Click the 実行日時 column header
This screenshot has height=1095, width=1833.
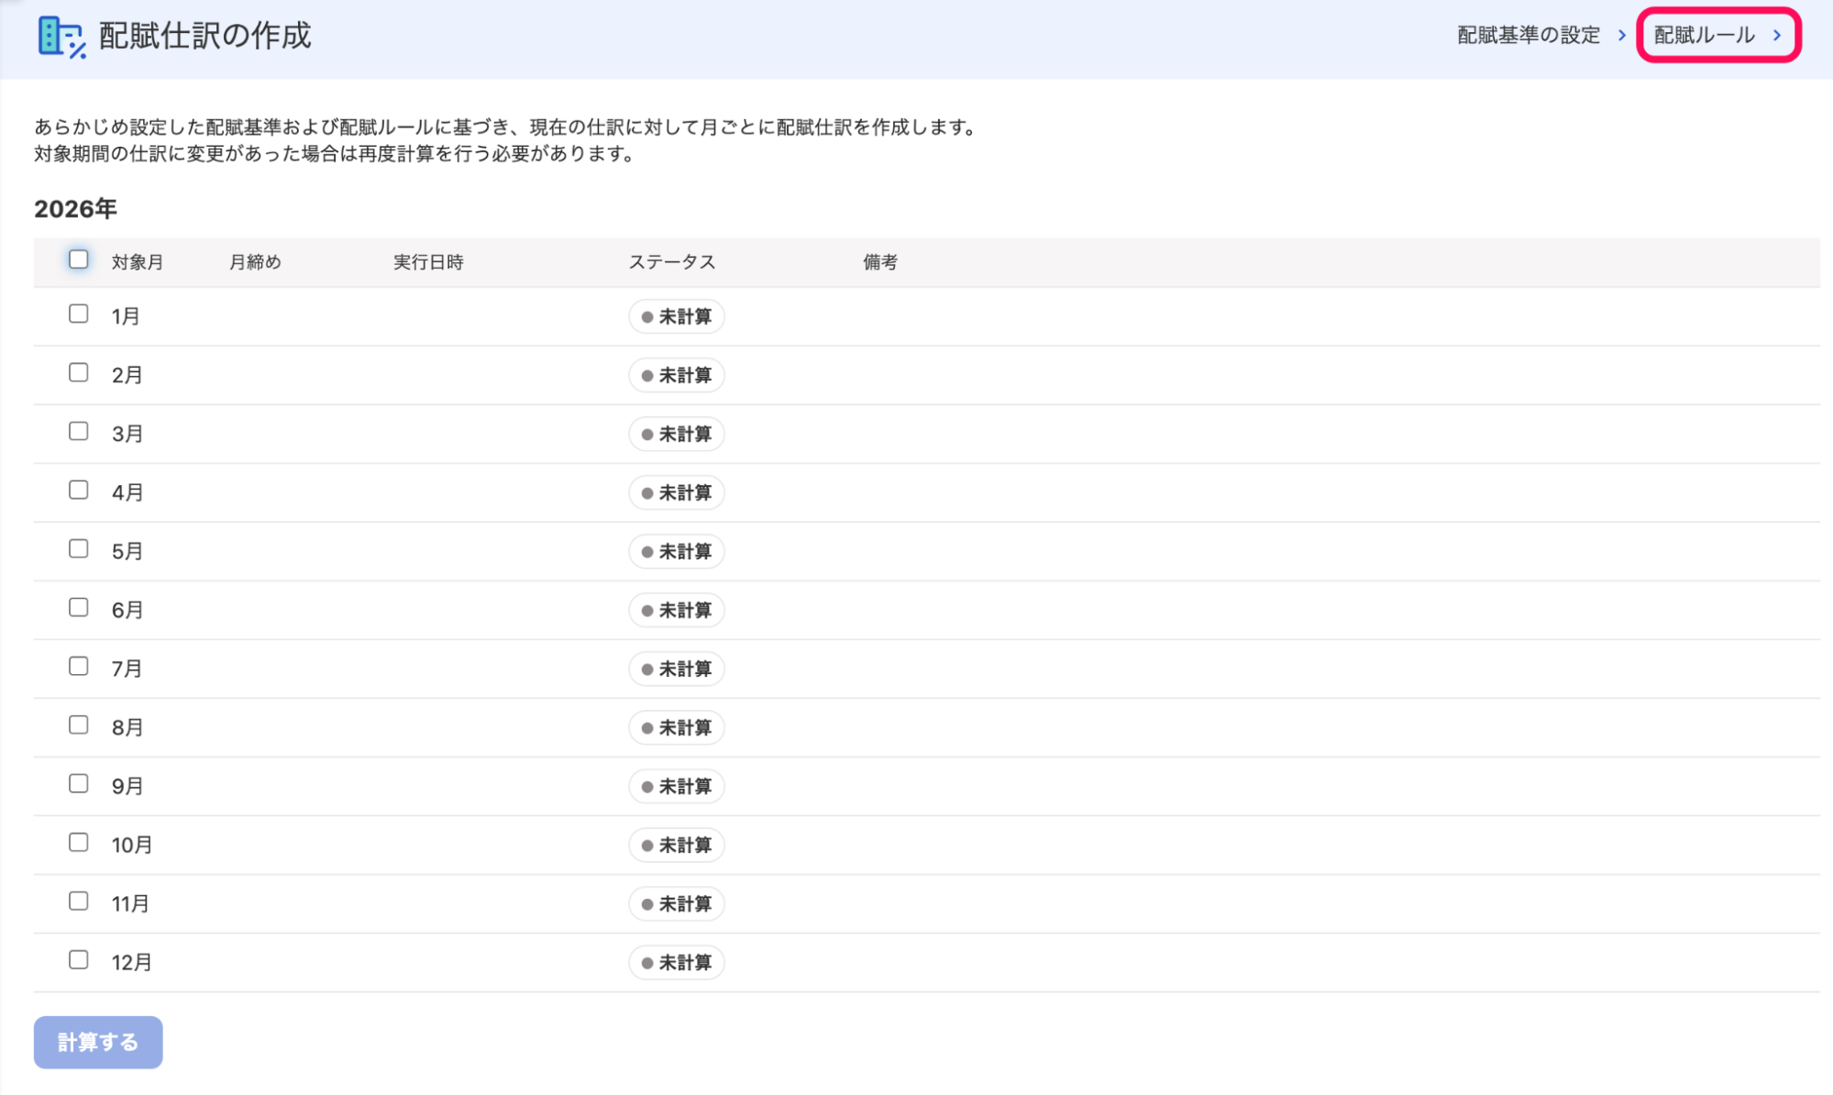coord(428,262)
